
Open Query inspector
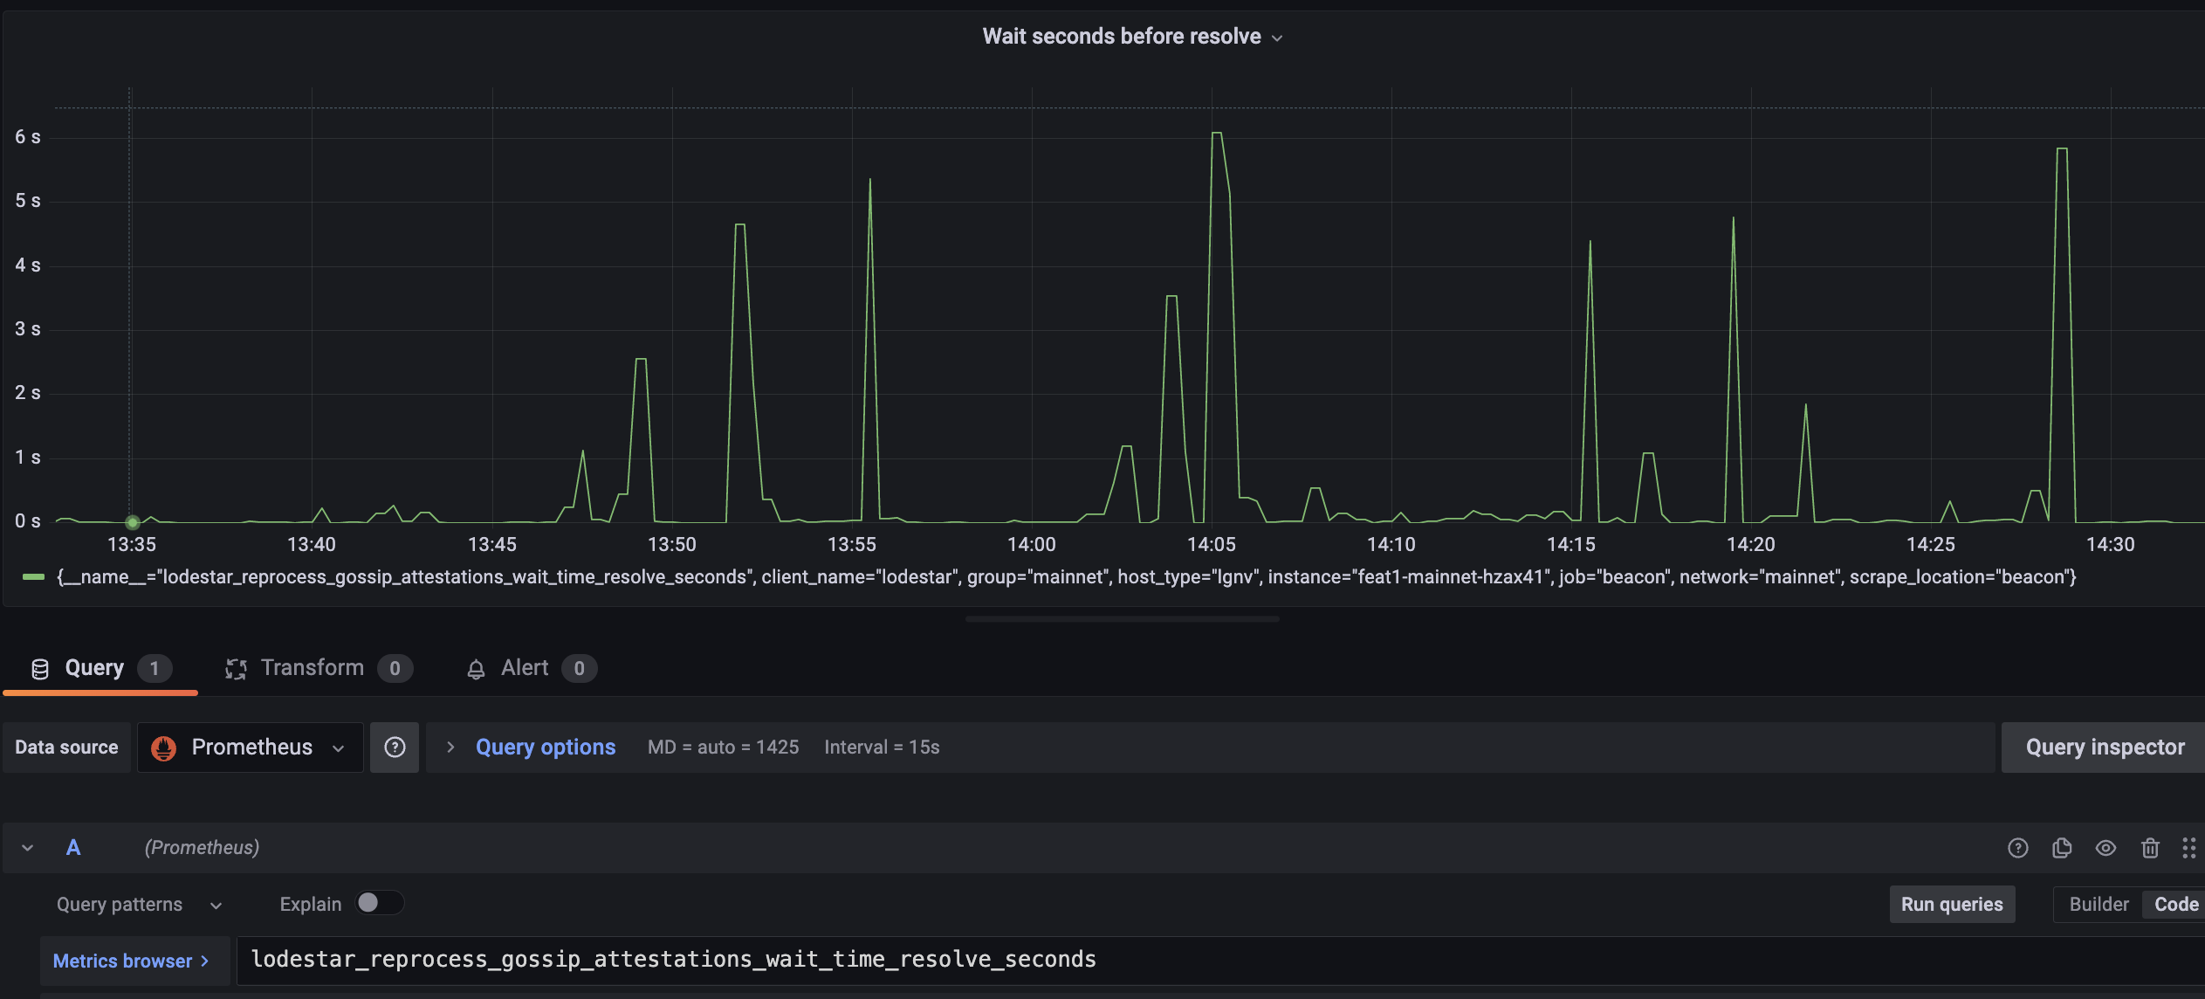coord(2104,748)
